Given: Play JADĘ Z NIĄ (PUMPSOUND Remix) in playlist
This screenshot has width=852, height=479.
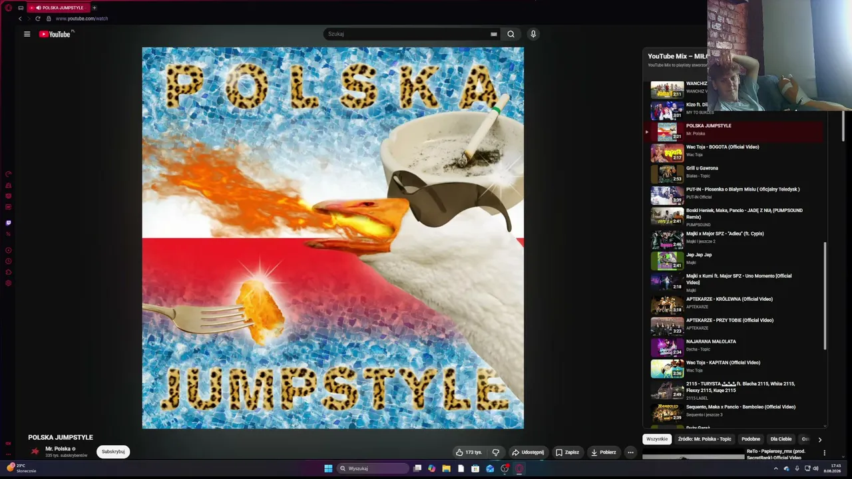Looking at the screenshot, I should (735, 217).
